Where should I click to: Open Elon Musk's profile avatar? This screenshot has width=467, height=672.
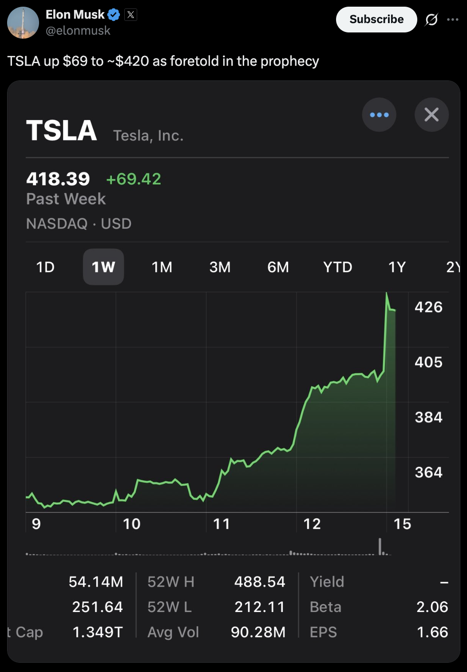pos(23,23)
